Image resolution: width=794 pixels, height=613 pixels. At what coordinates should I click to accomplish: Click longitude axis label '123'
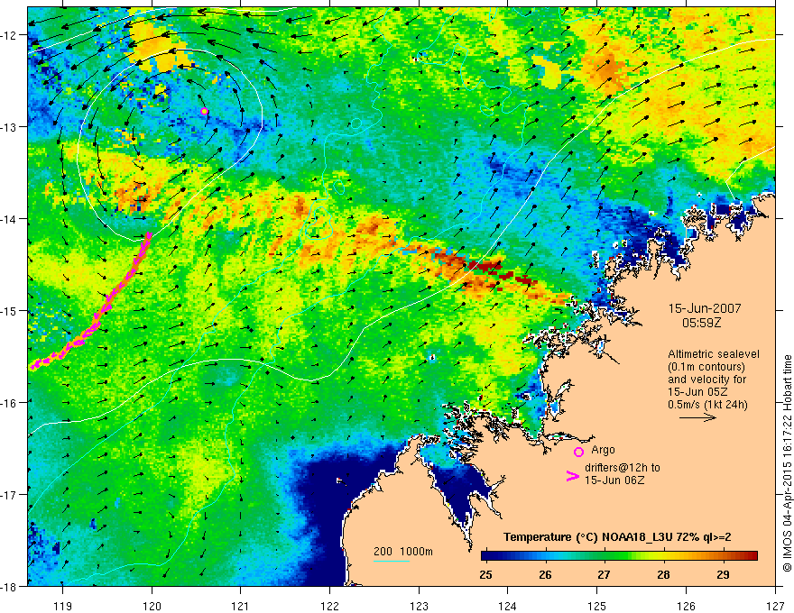pos(419,606)
